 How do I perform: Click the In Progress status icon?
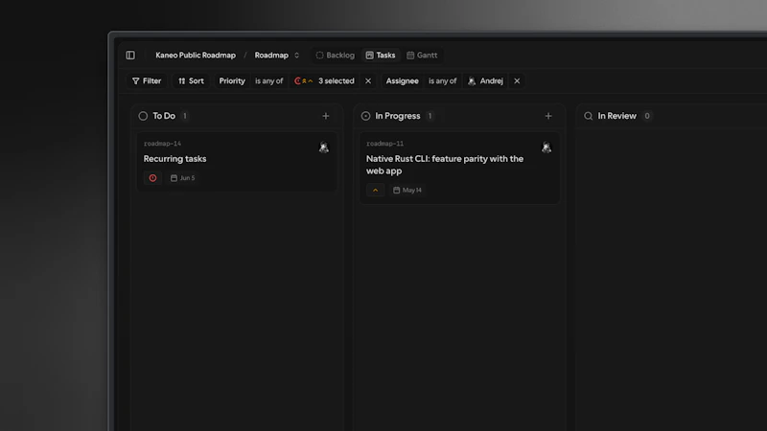tap(365, 116)
